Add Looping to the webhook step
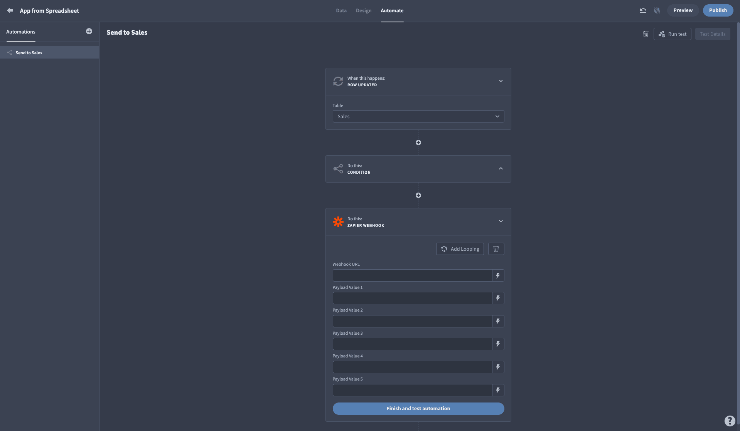This screenshot has height=431, width=740. click(460, 249)
